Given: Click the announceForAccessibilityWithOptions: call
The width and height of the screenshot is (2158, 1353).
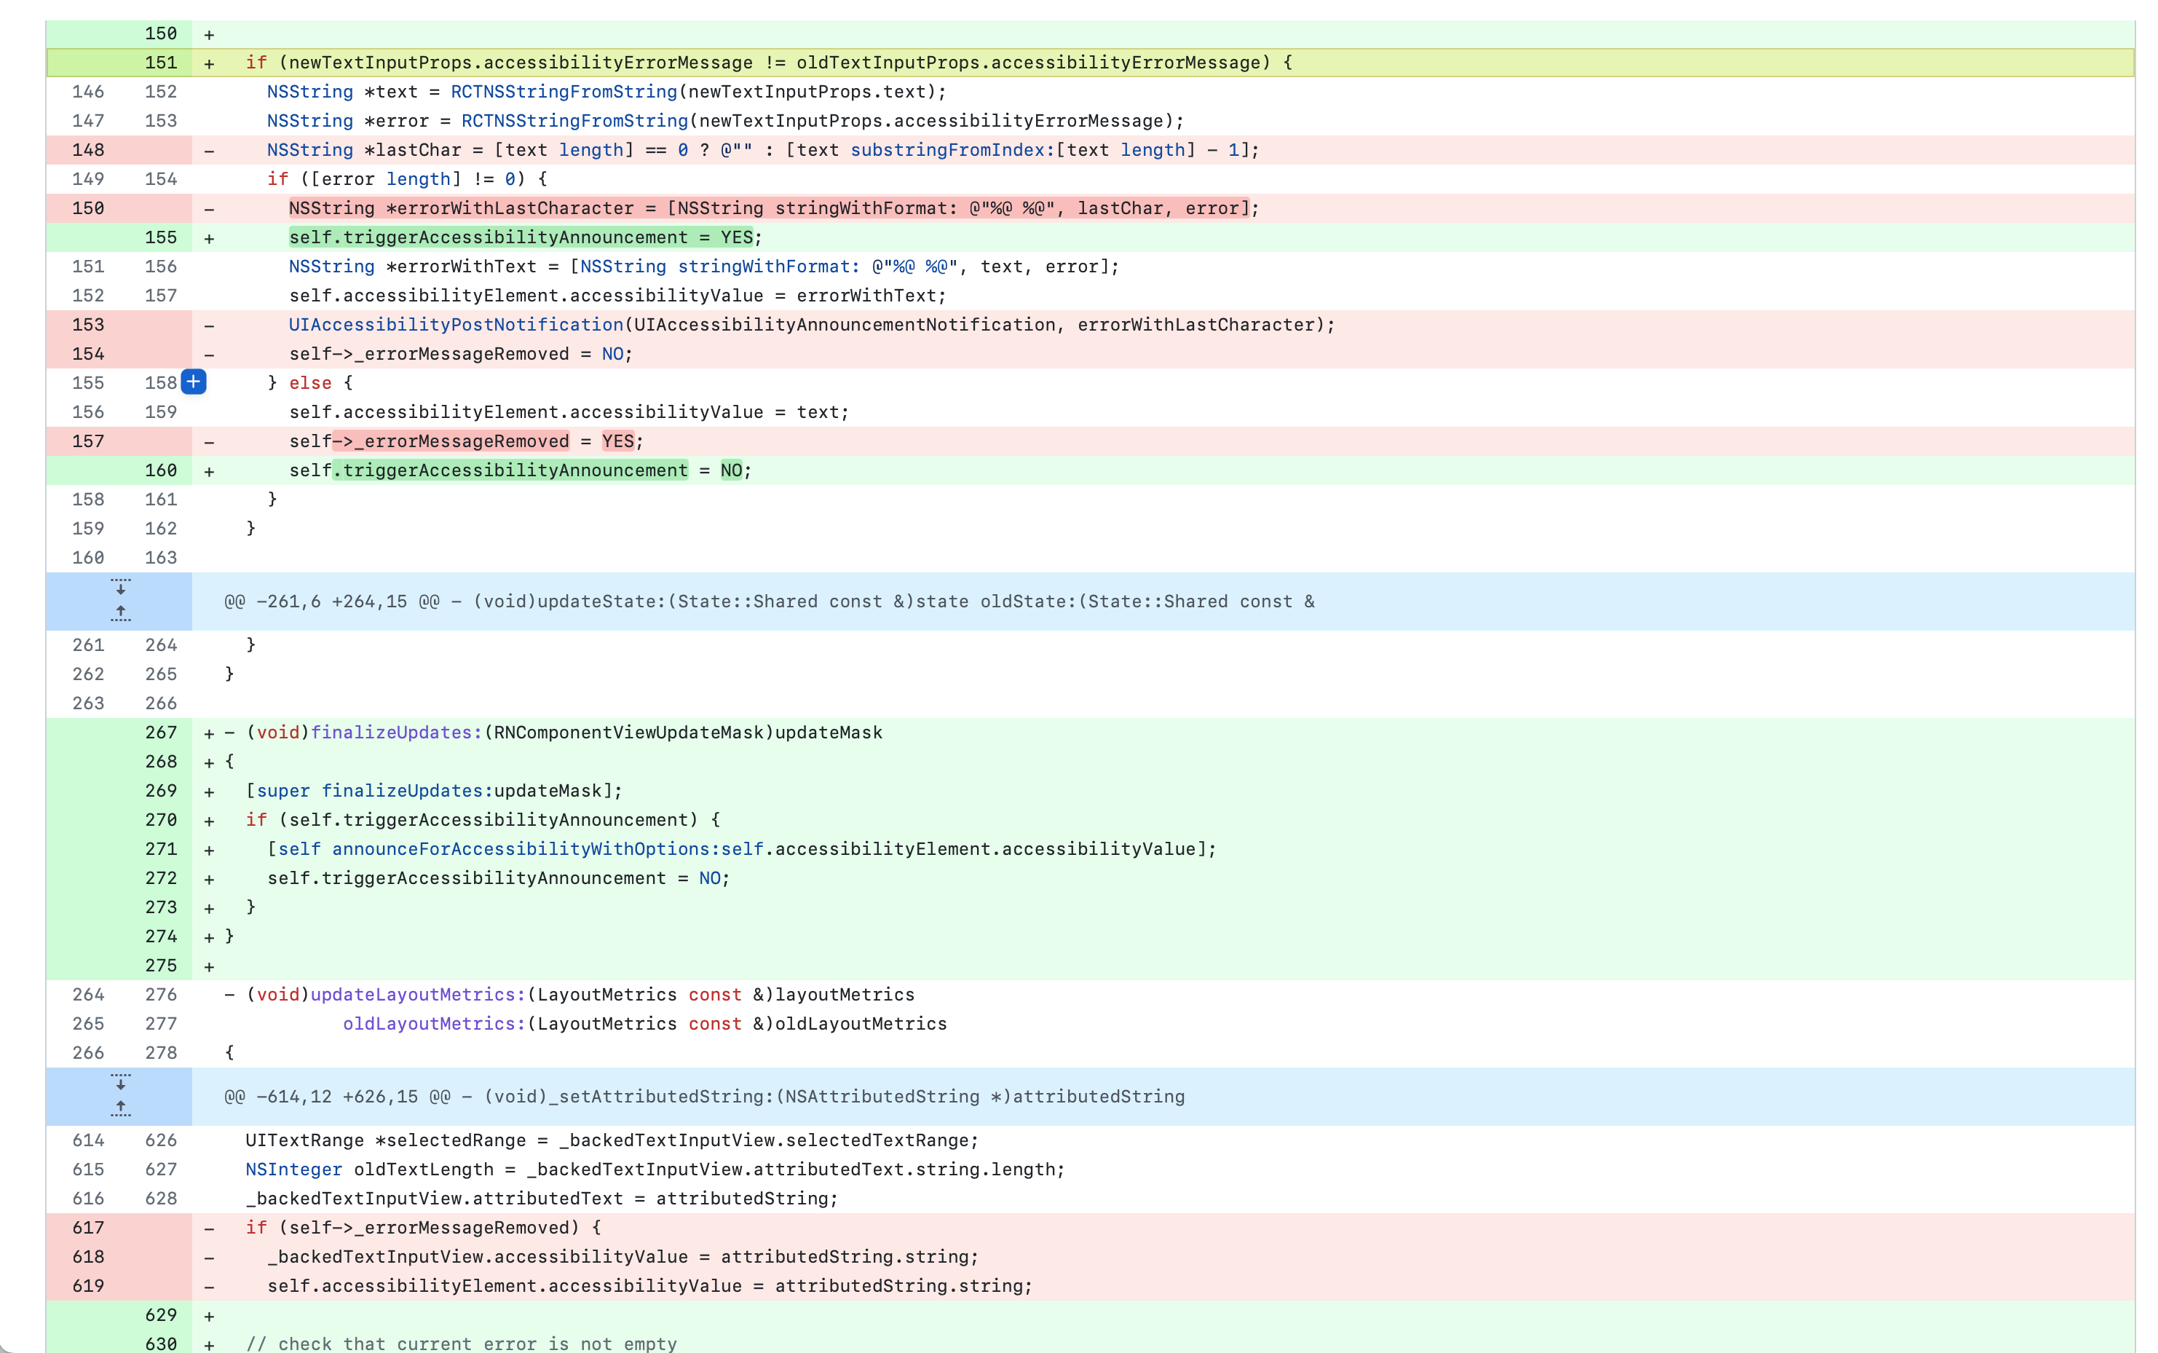Looking at the screenshot, I should click(x=526, y=849).
